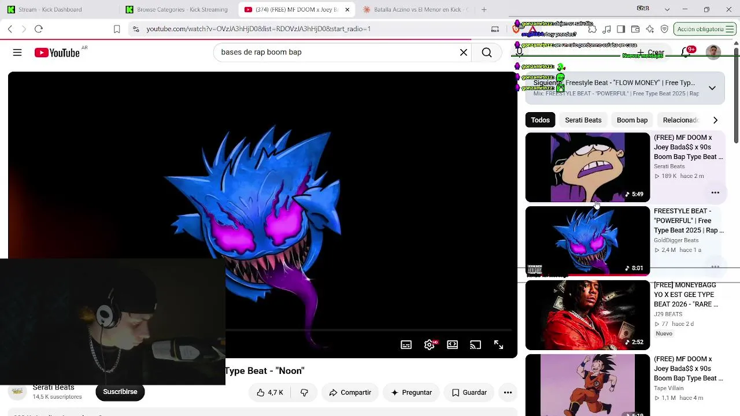The height and width of the screenshot is (416, 740).
Task: Toggle the browser sidebar panel
Action: click(621, 29)
